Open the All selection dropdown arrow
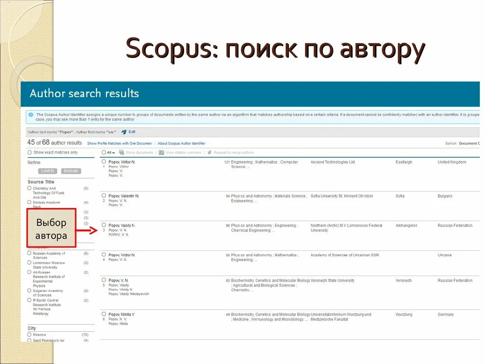Image resolution: width=485 pixels, height=364 pixels. click(114, 153)
